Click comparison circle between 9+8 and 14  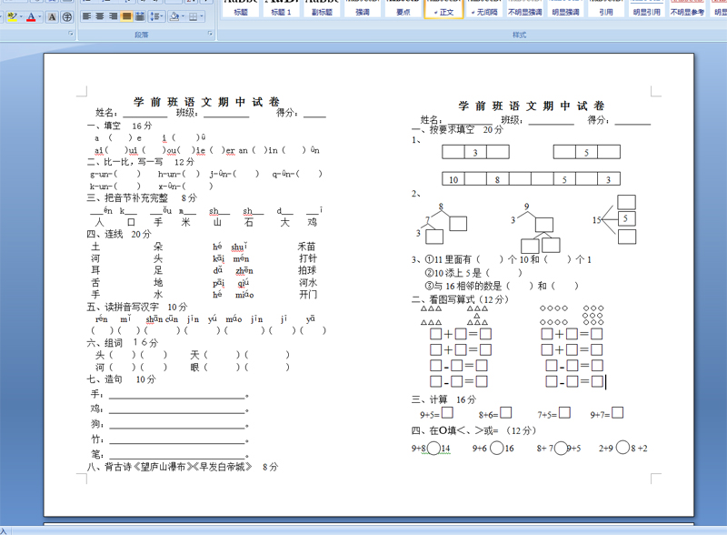(x=434, y=449)
